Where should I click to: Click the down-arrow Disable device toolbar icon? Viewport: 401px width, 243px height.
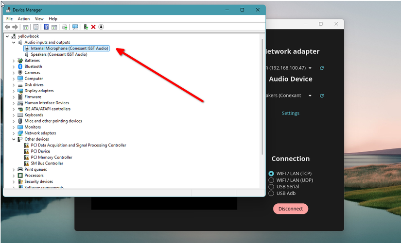point(101,27)
